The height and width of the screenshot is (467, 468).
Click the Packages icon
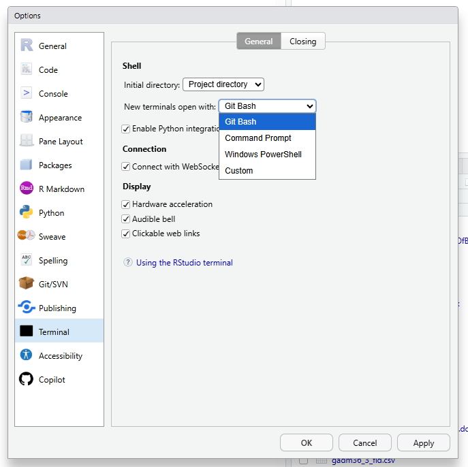(x=27, y=165)
